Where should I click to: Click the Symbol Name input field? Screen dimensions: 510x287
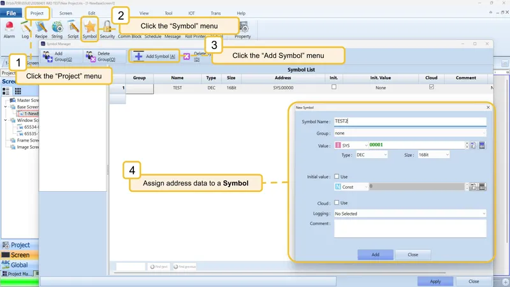tap(410, 121)
